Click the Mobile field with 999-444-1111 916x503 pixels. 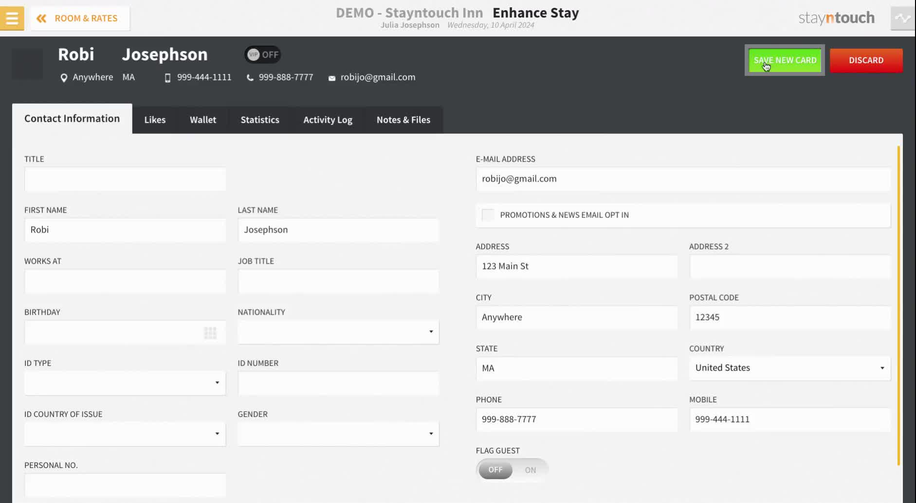[x=790, y=420]
